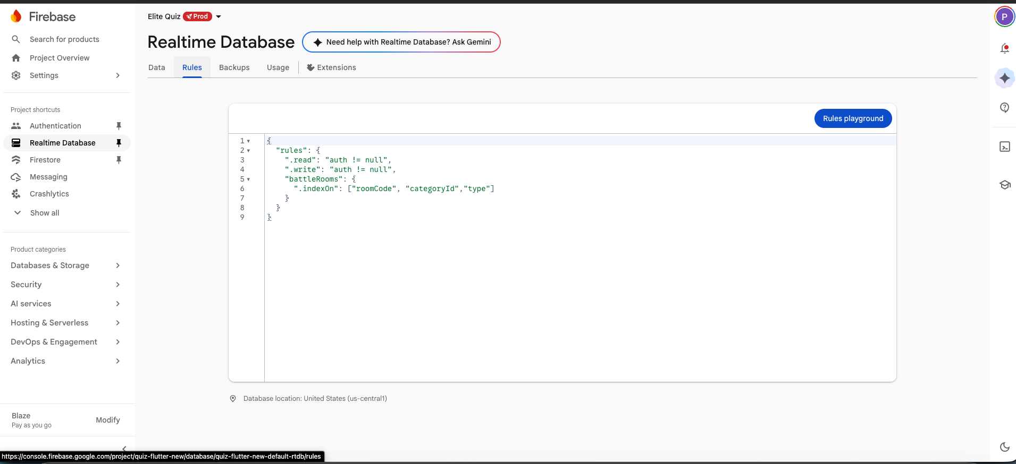Click ".indexOn" rule on line 6

(316, 188)
